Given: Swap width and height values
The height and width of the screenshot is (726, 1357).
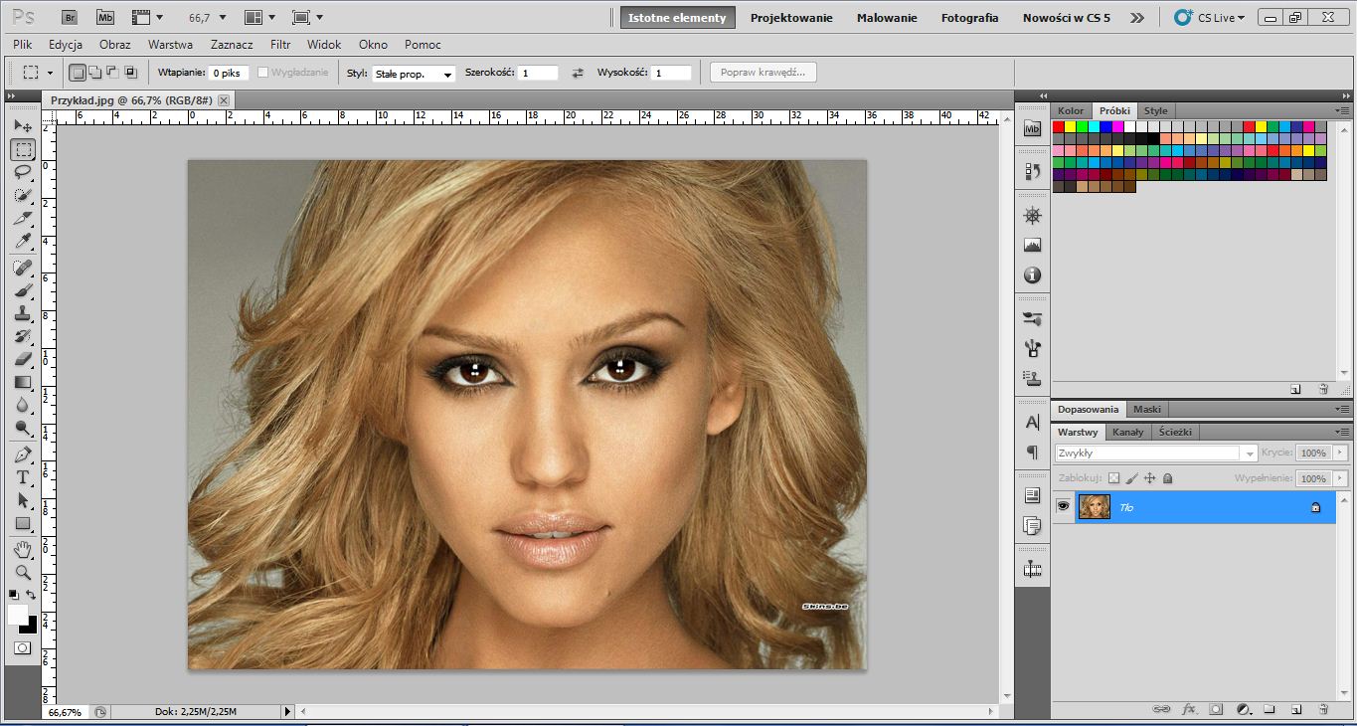Looking at the screenshot, I should pyautogui.click(x=578, y=73).
